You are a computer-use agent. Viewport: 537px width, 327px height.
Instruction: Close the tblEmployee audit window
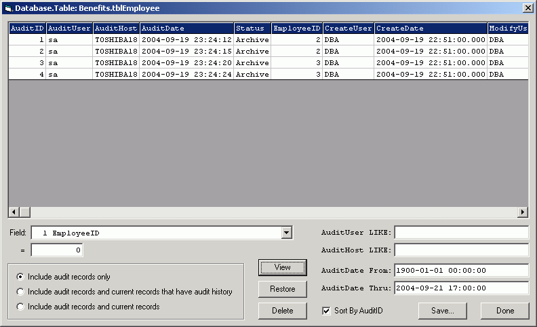point(528,8)
